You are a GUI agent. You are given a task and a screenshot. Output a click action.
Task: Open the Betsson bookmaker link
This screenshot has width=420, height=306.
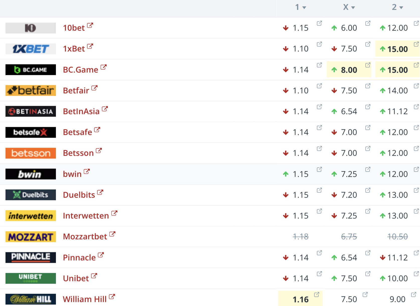click(x=78, y=153)
